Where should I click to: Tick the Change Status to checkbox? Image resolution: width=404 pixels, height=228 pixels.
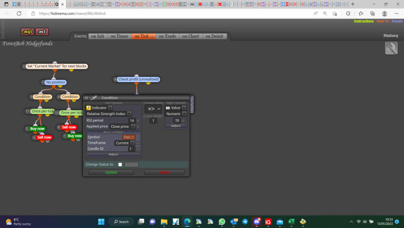pos(120,165)
